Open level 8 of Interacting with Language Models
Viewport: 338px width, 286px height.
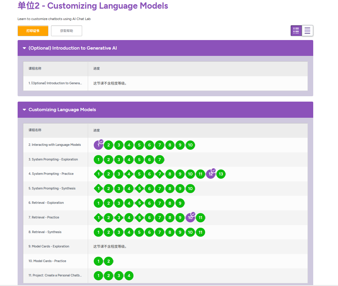tap(170, 145)
